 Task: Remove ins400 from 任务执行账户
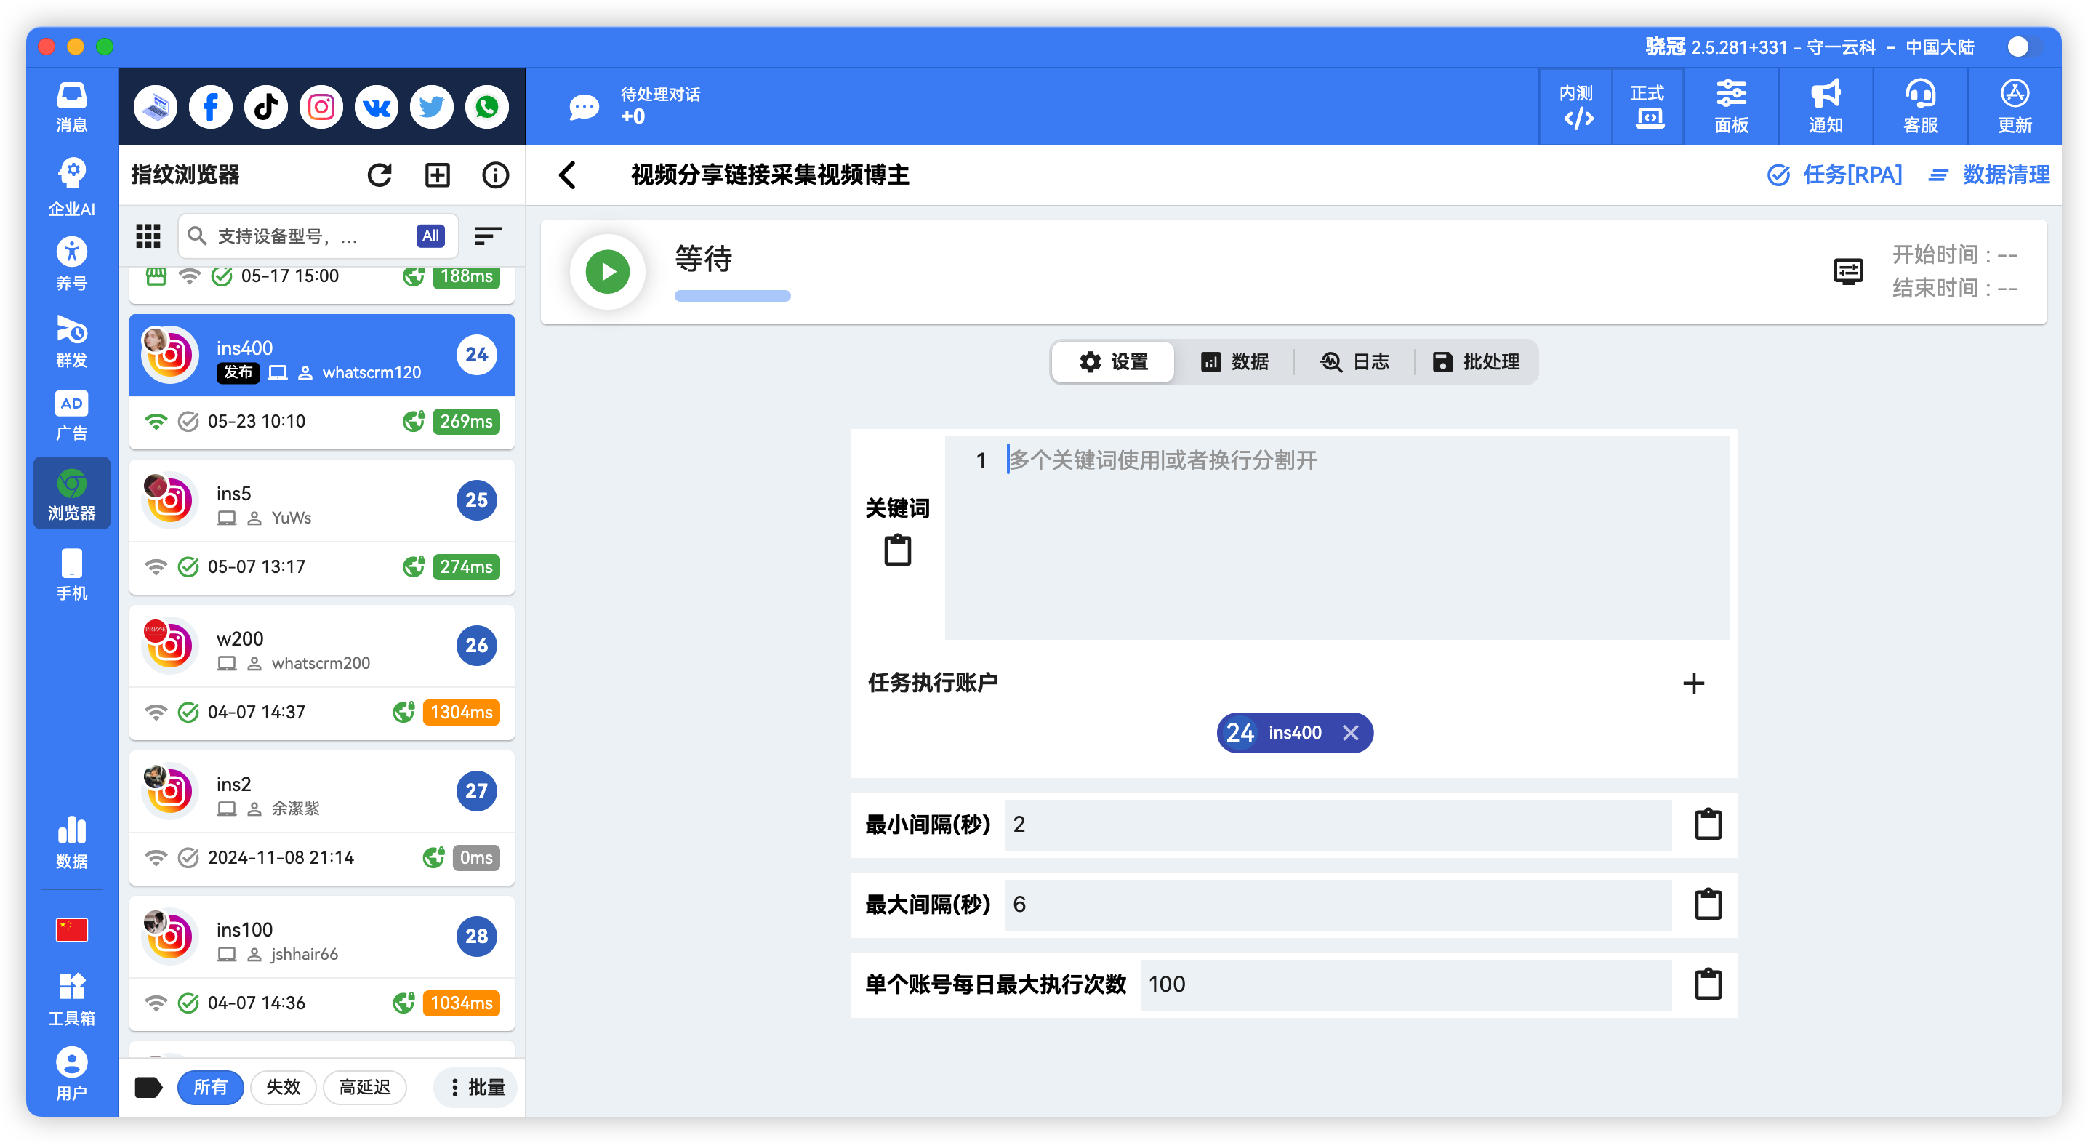coord(1352,732)
